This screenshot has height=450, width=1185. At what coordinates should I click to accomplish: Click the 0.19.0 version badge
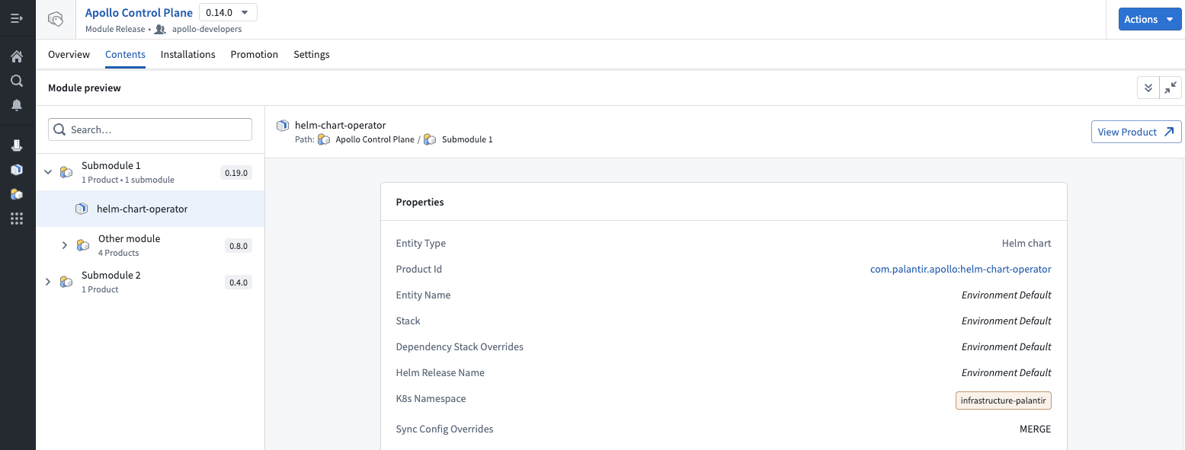click(x=236, y=173)
